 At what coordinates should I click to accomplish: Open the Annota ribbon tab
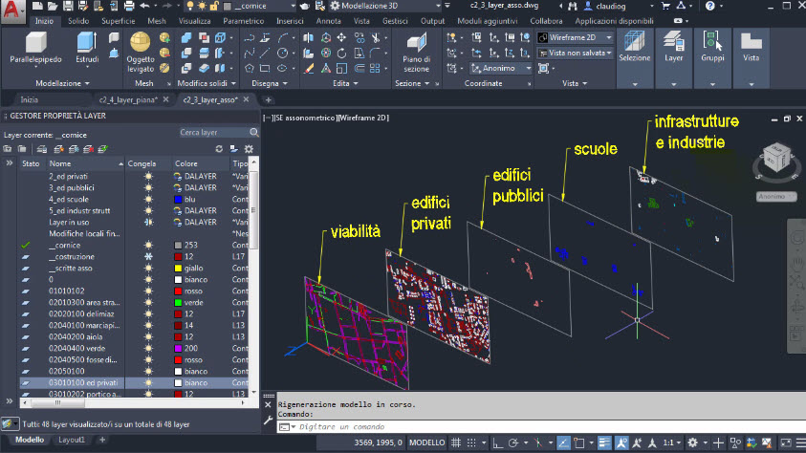(x=329, y=21)
